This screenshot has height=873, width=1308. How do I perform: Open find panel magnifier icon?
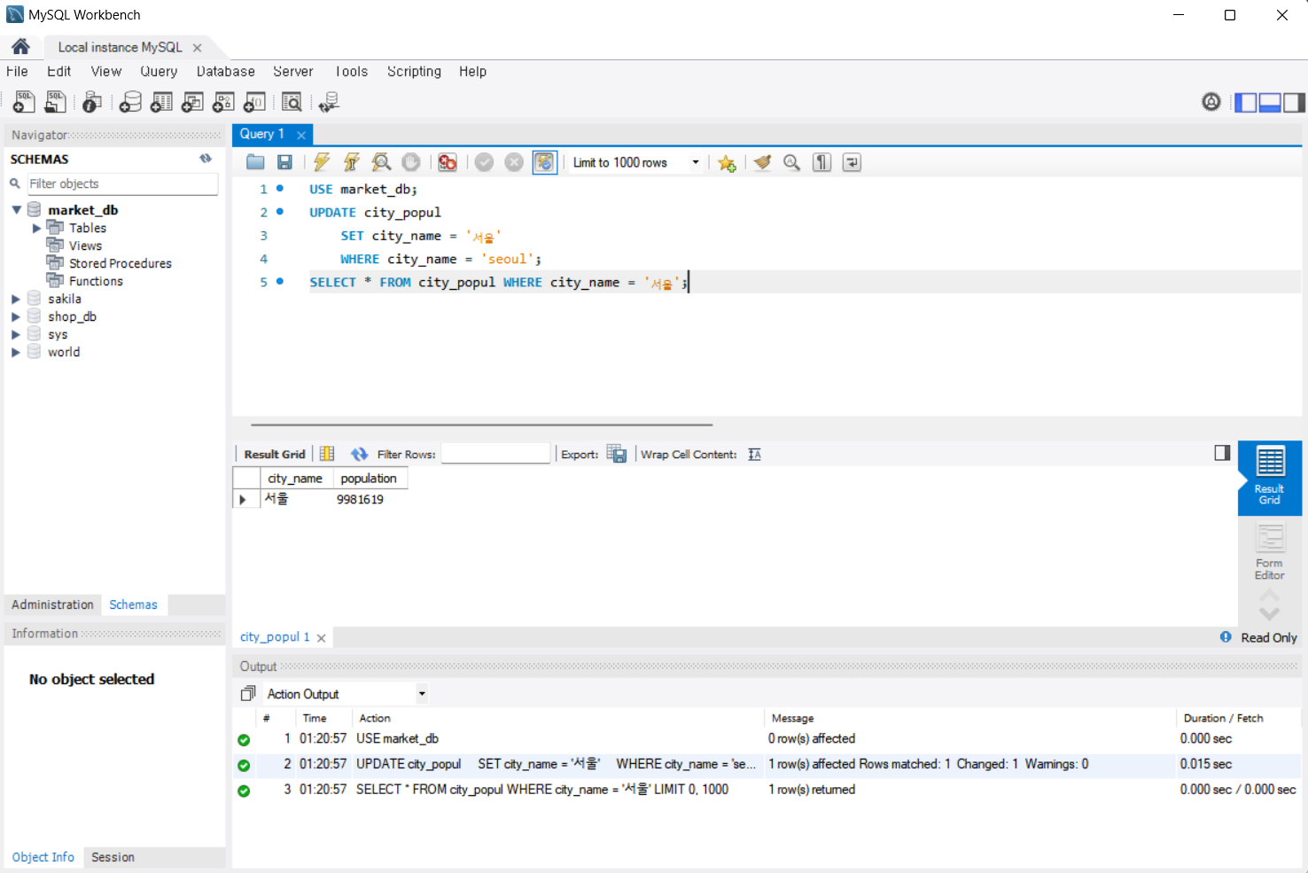point(792,162)
